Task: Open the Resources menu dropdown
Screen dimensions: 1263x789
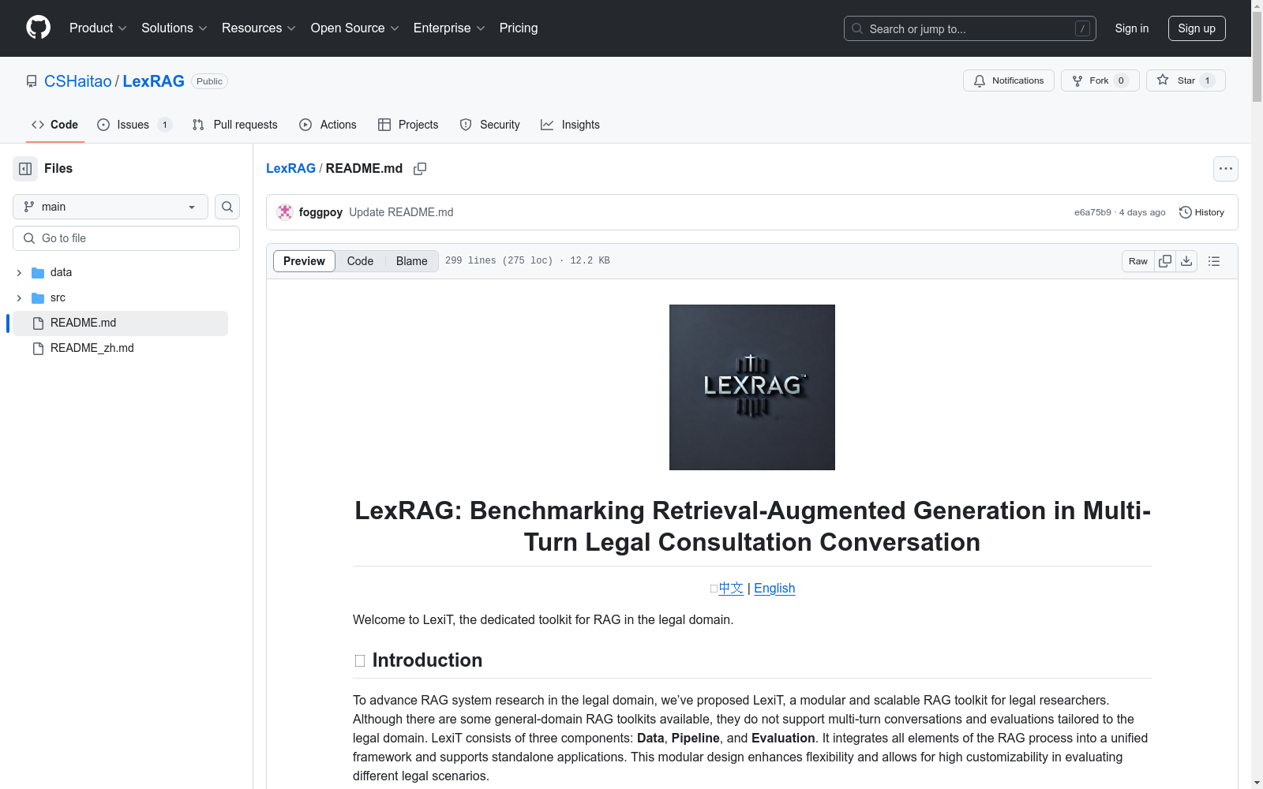Action: click(x=259, y=28)
